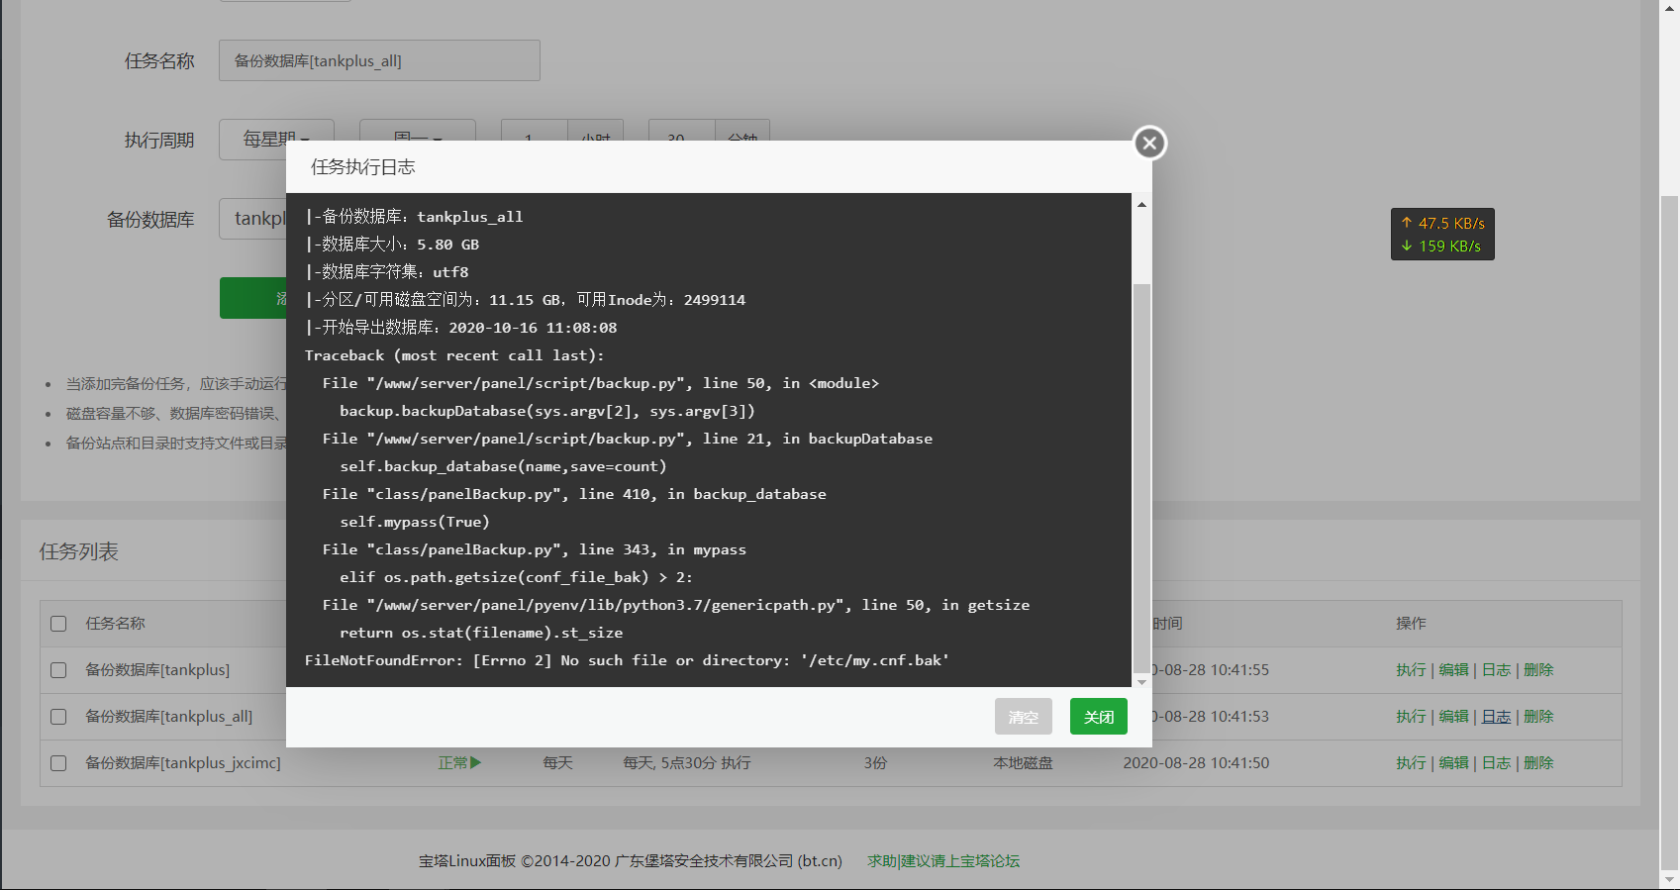The image size is (1680, 890).
Task: Open the 备份数据库 database dropdown
Action: 252,219
